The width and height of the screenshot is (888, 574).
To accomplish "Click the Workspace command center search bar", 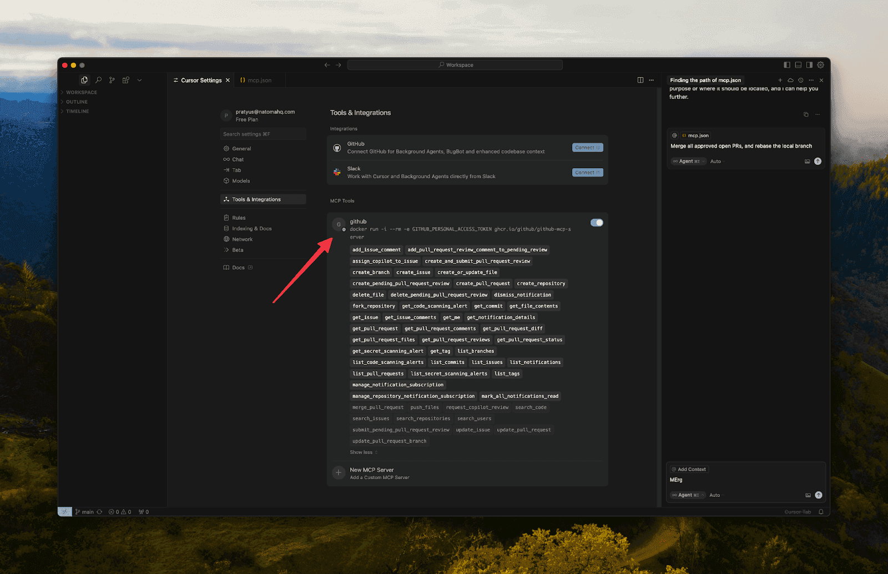I will 455,65.
